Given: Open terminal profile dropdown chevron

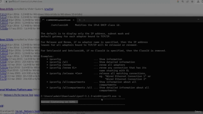Looking at the screenshot, I should tap(84, 20).
